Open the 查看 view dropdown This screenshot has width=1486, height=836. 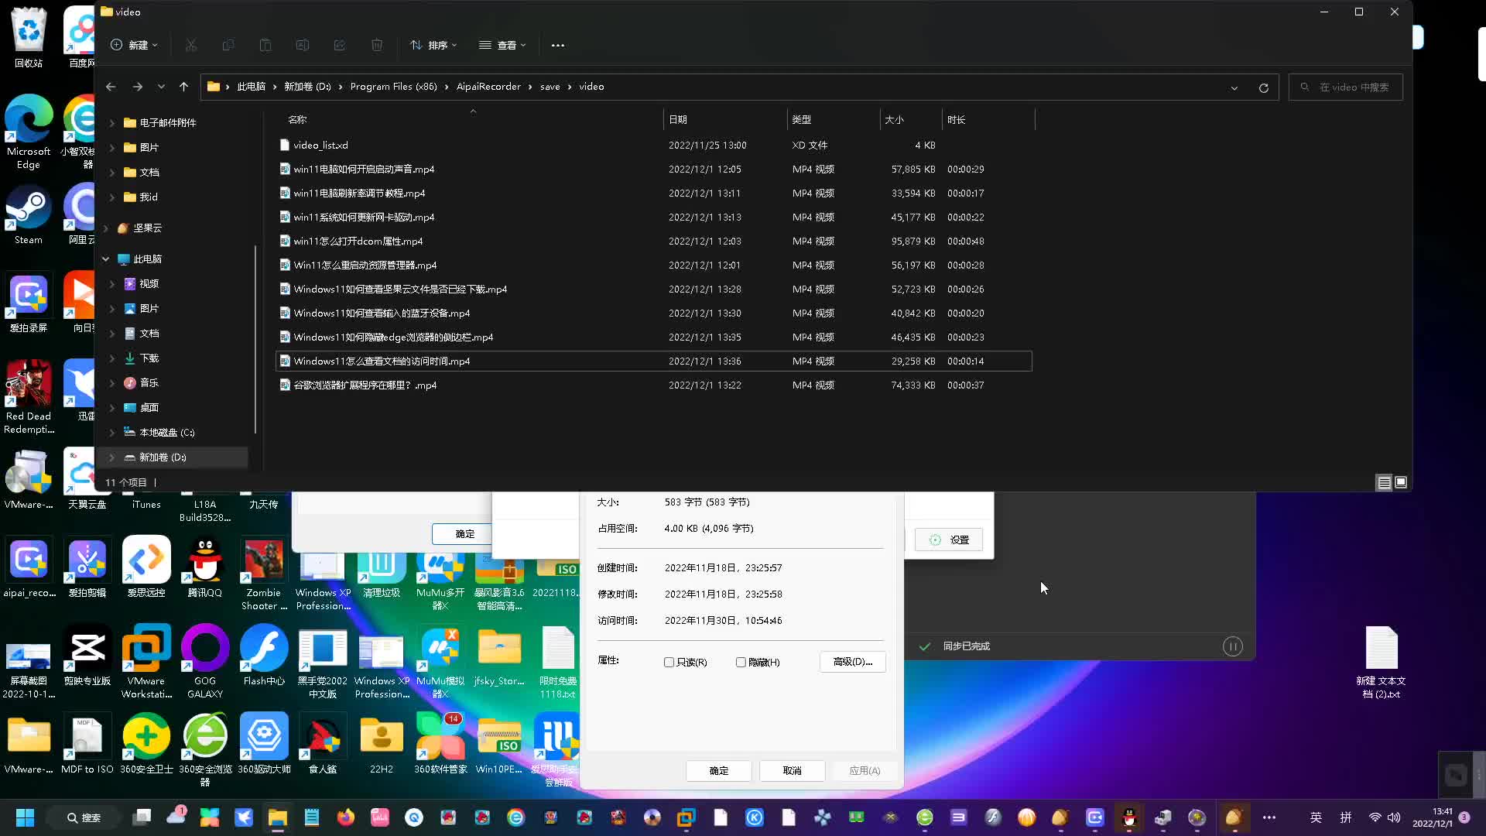click(x=503, y=45)
